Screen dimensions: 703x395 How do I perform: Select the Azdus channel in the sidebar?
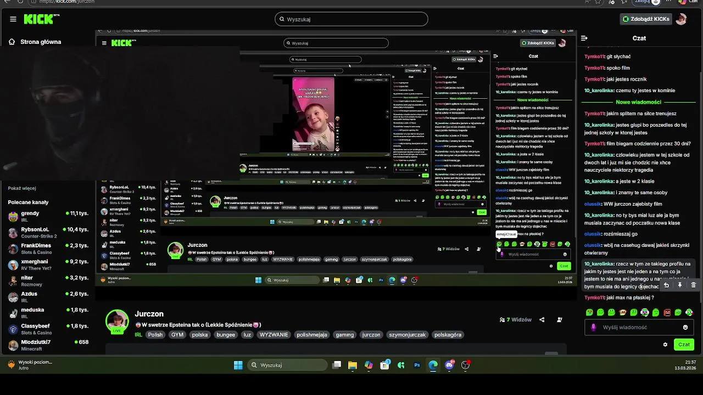click(48, 297)
